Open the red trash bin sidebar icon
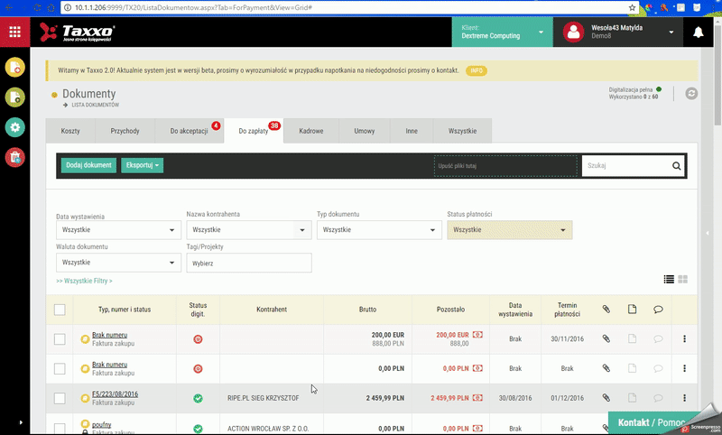The image size is (722, 435). pyautogui.click(x=14, y=157)
